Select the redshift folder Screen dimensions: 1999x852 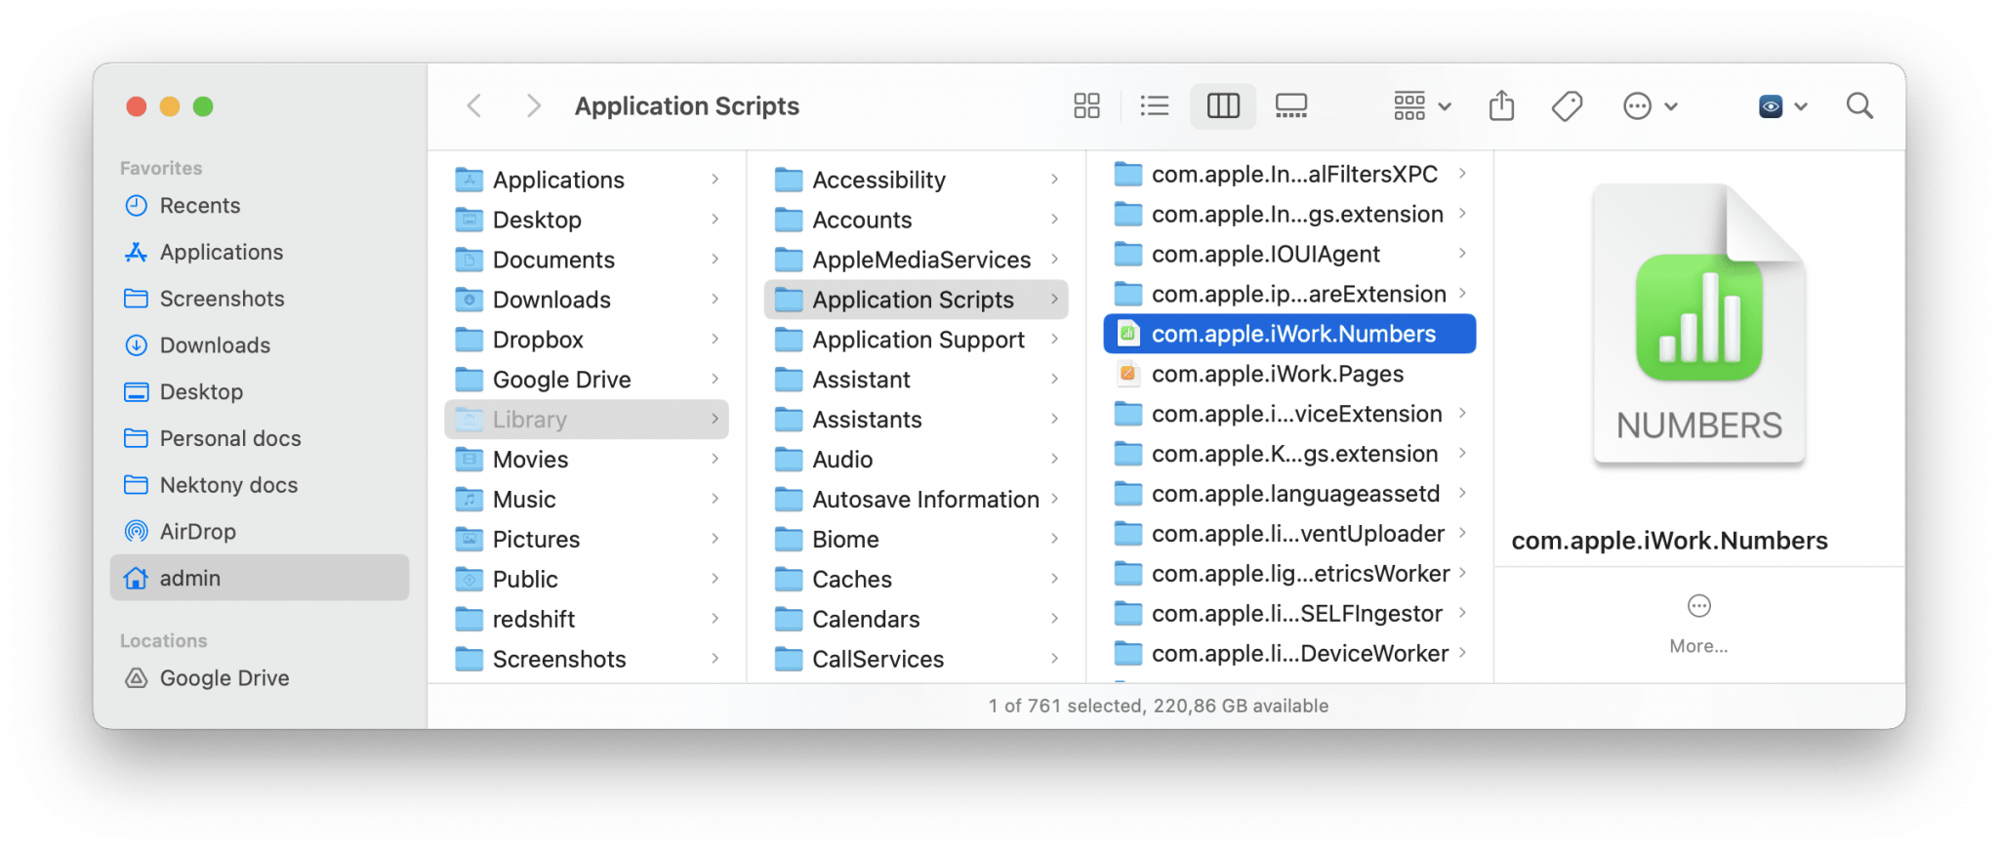[x=587, y=620]
